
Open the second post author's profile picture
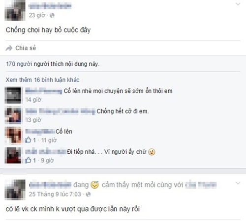(x=15, y=190)
